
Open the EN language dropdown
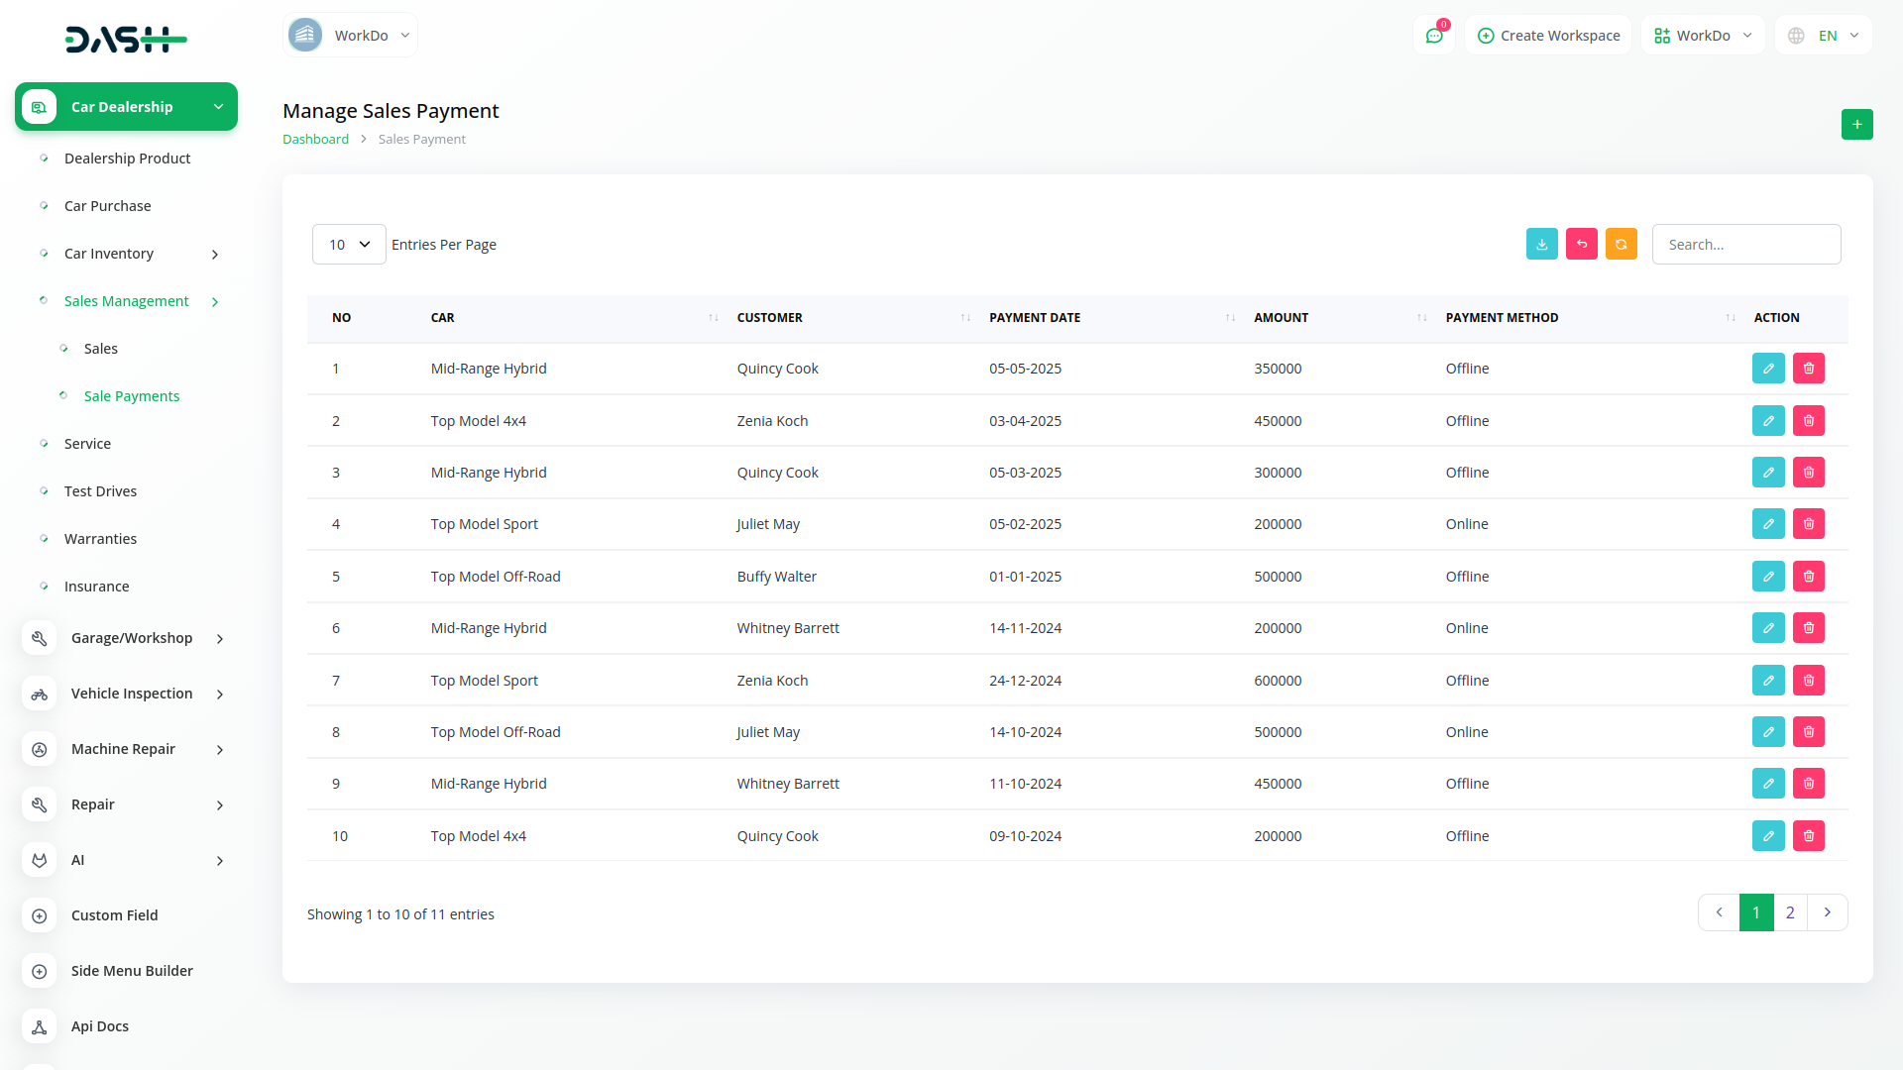[x=1825, y=36]
